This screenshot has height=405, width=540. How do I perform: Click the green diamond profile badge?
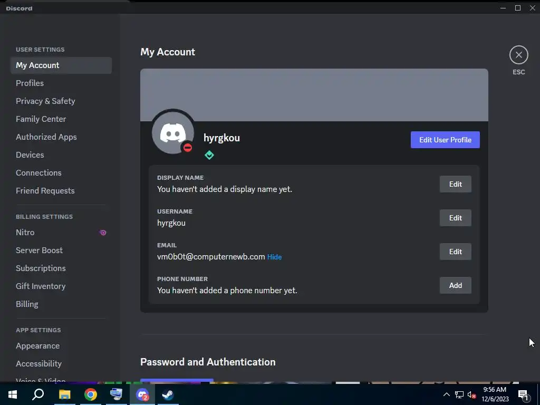click(x=209, y=156)
